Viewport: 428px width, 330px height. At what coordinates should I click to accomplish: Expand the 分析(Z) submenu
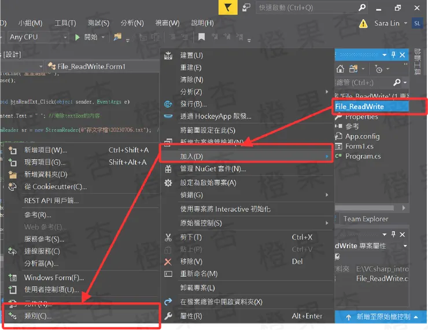(x=247, y=92)
